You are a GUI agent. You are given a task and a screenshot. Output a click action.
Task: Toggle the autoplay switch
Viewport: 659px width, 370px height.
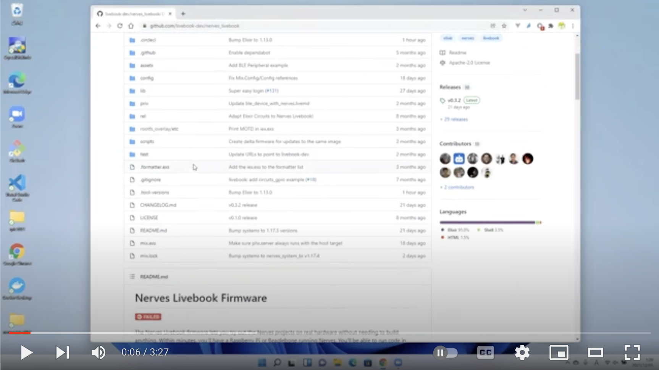pyautogui.click(x=445, y=353)
